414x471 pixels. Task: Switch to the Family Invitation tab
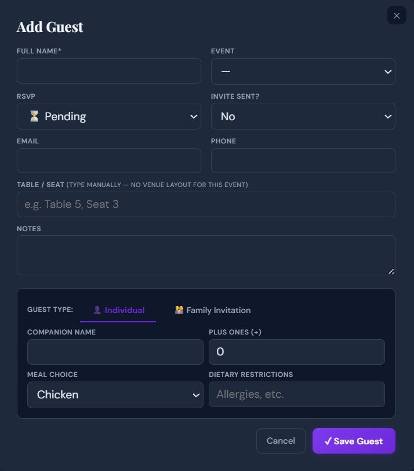[212, 310]
